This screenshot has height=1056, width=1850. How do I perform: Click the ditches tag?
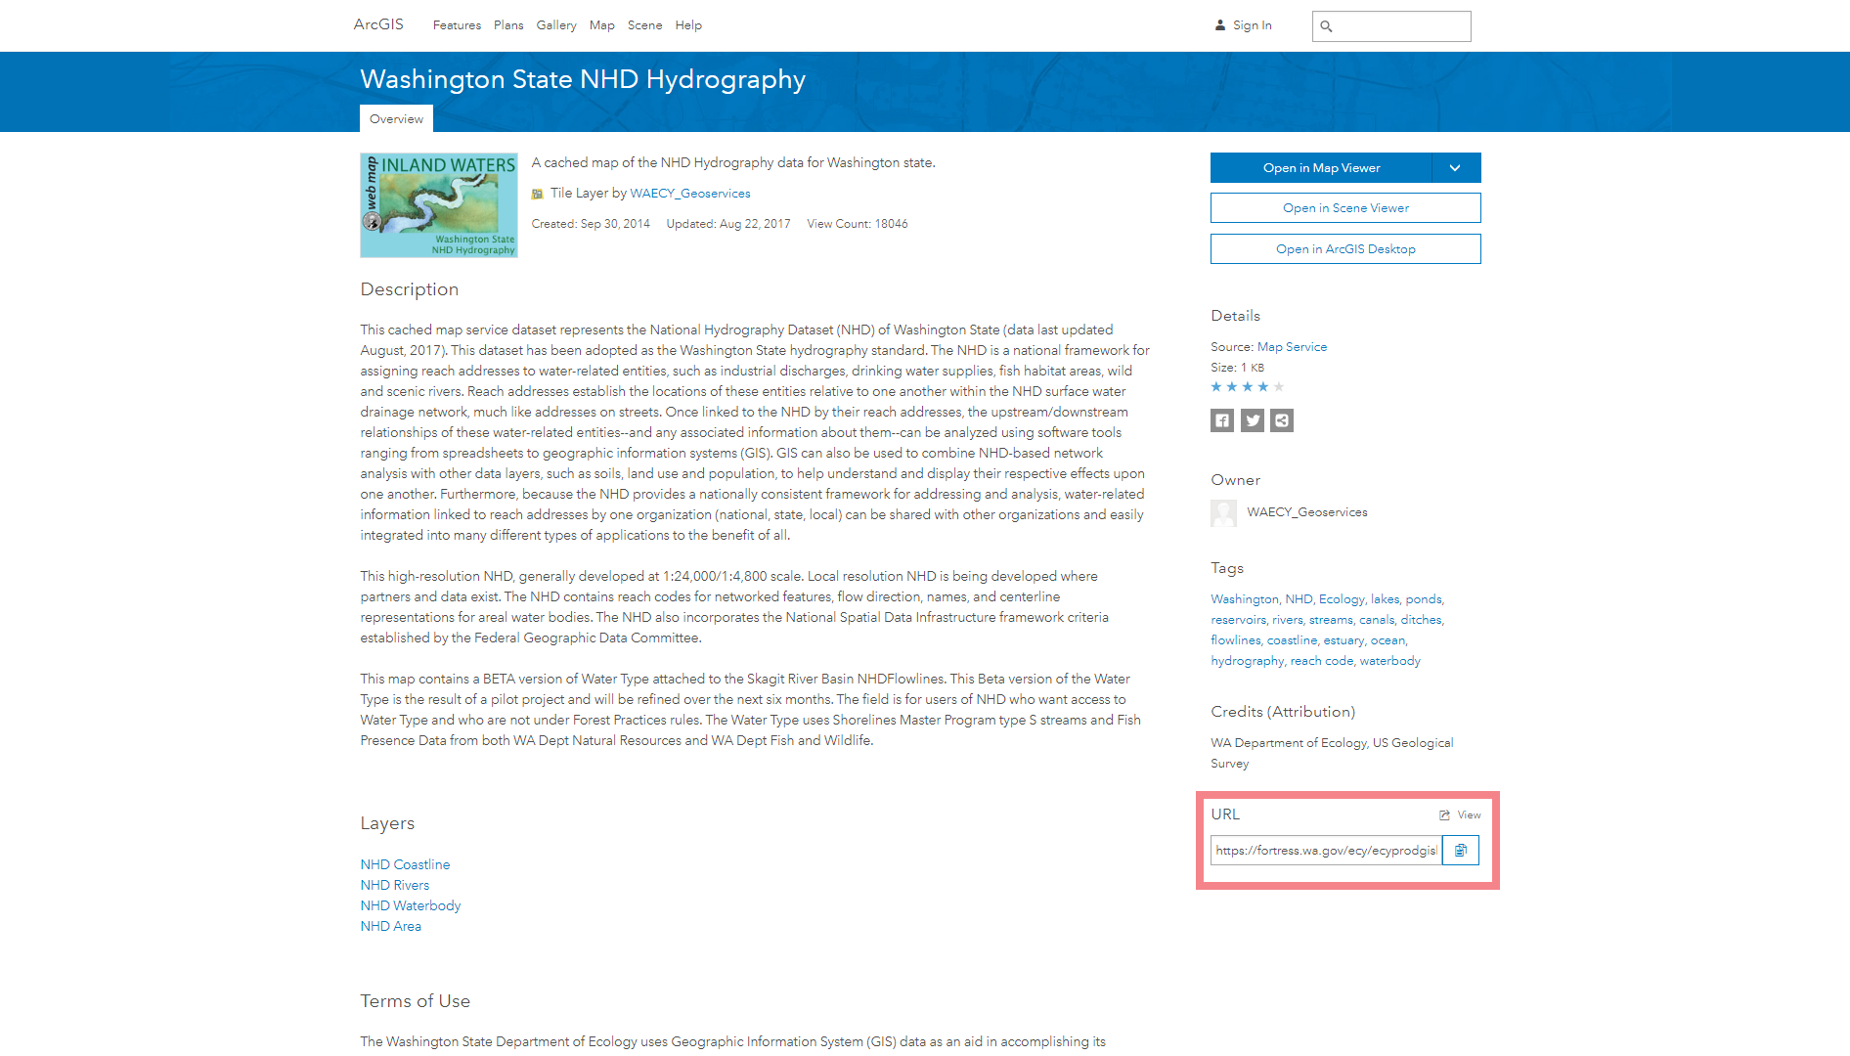pyautogui.click(x=1421, y=620)
